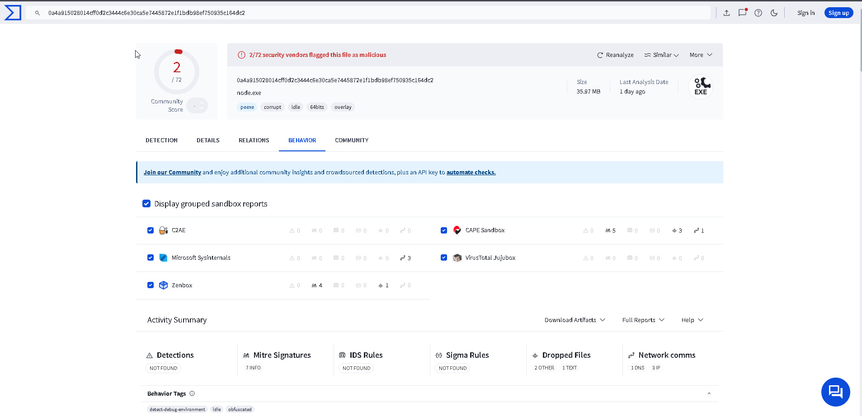Switch to the DETECTION tab
This screenshot has width=862, height=416.
click(161, 140)
